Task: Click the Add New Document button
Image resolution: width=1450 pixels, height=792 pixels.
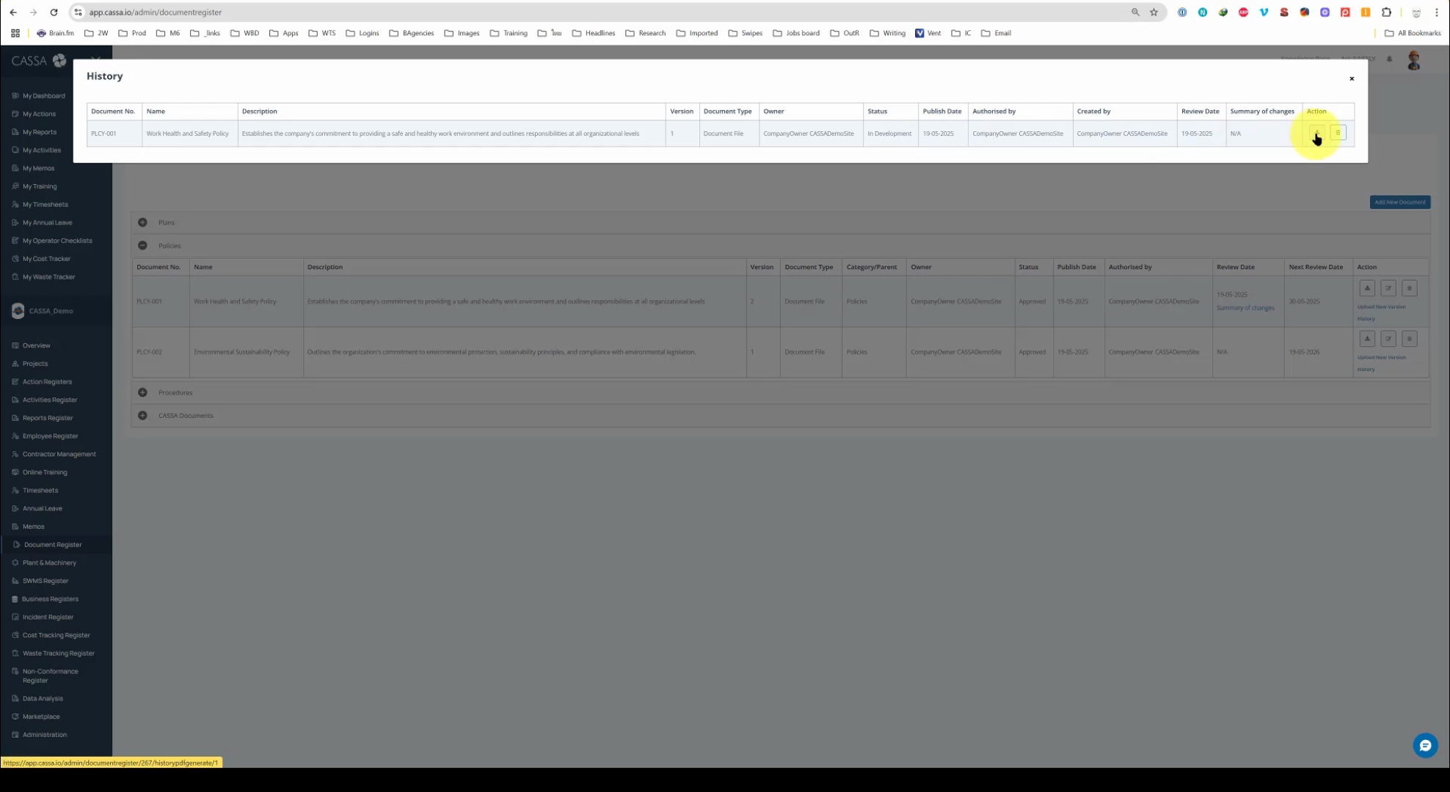Action: (x=1399, y=202)
